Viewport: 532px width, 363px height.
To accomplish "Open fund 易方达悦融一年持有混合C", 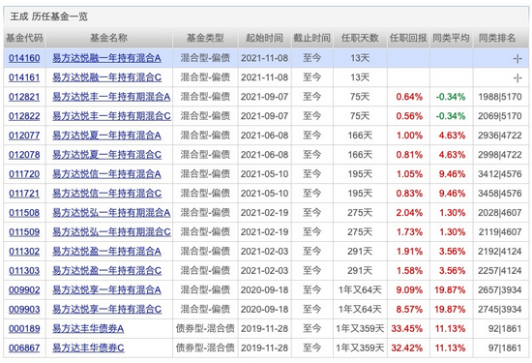I will click(106, 77).
